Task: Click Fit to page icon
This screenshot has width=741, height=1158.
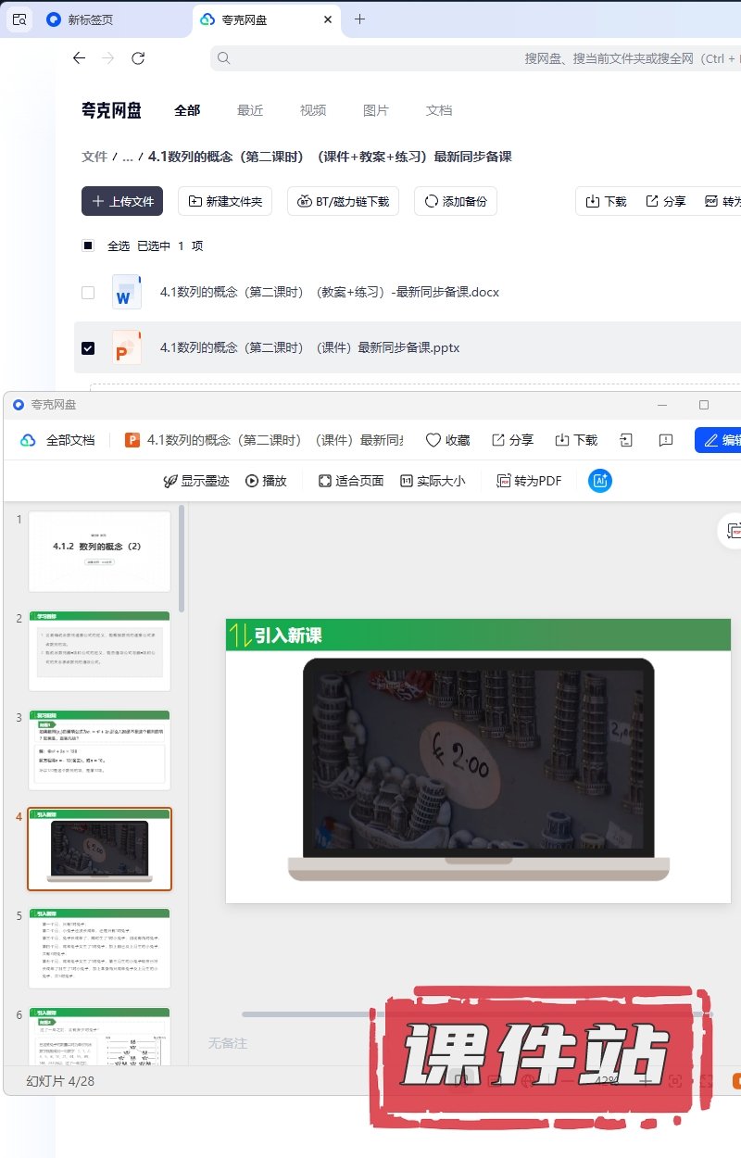Action: pyautogui.click(x=351, y=481)
